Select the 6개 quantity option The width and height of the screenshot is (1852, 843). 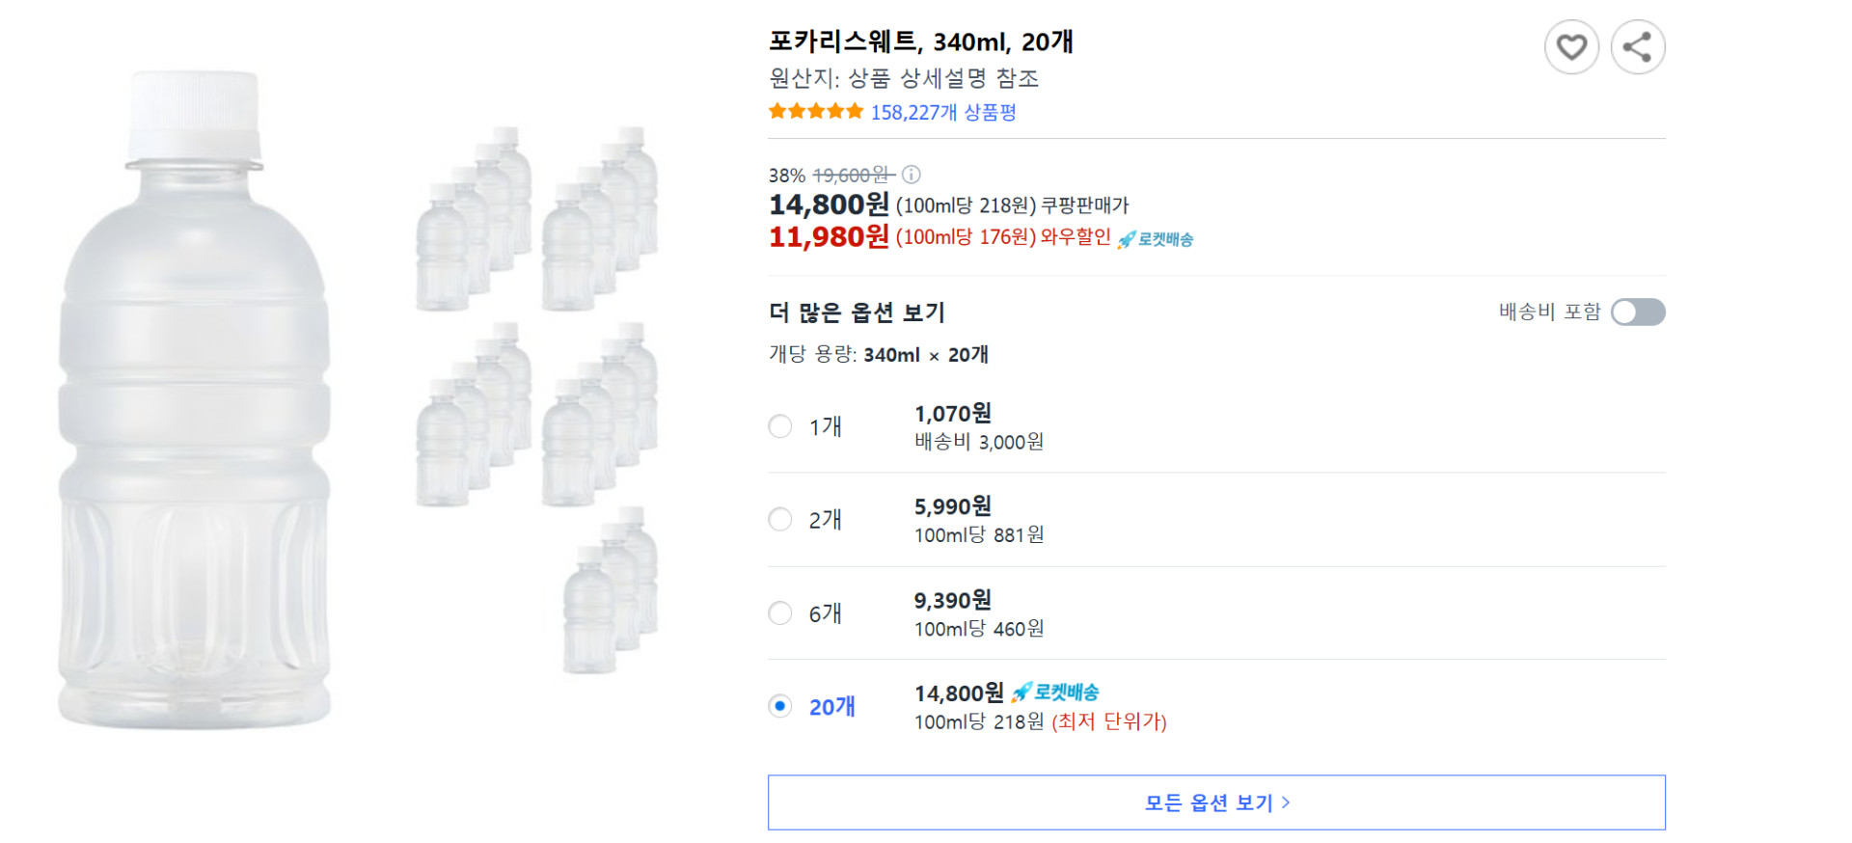[x=779, y=612]
